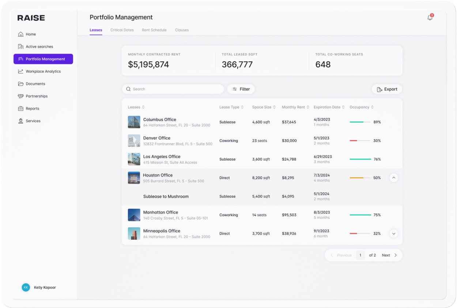
Task: Sort by Expiration Date column arrows
Action: tap(343, 107)
